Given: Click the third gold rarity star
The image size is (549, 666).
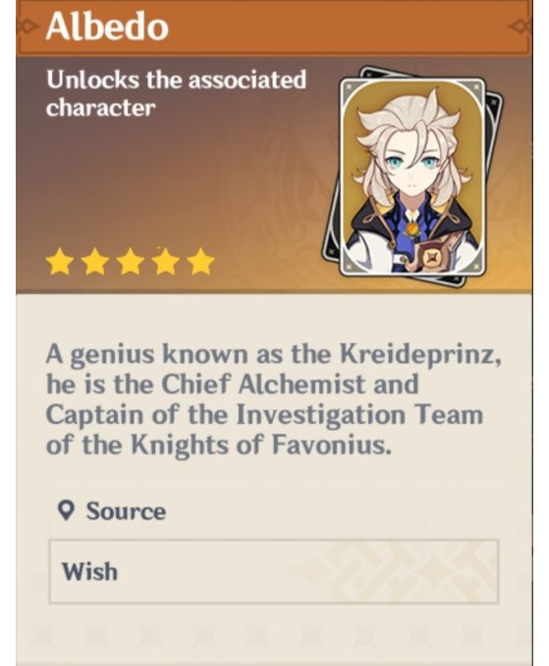Looking at the screenshot, I should point(131,262).
